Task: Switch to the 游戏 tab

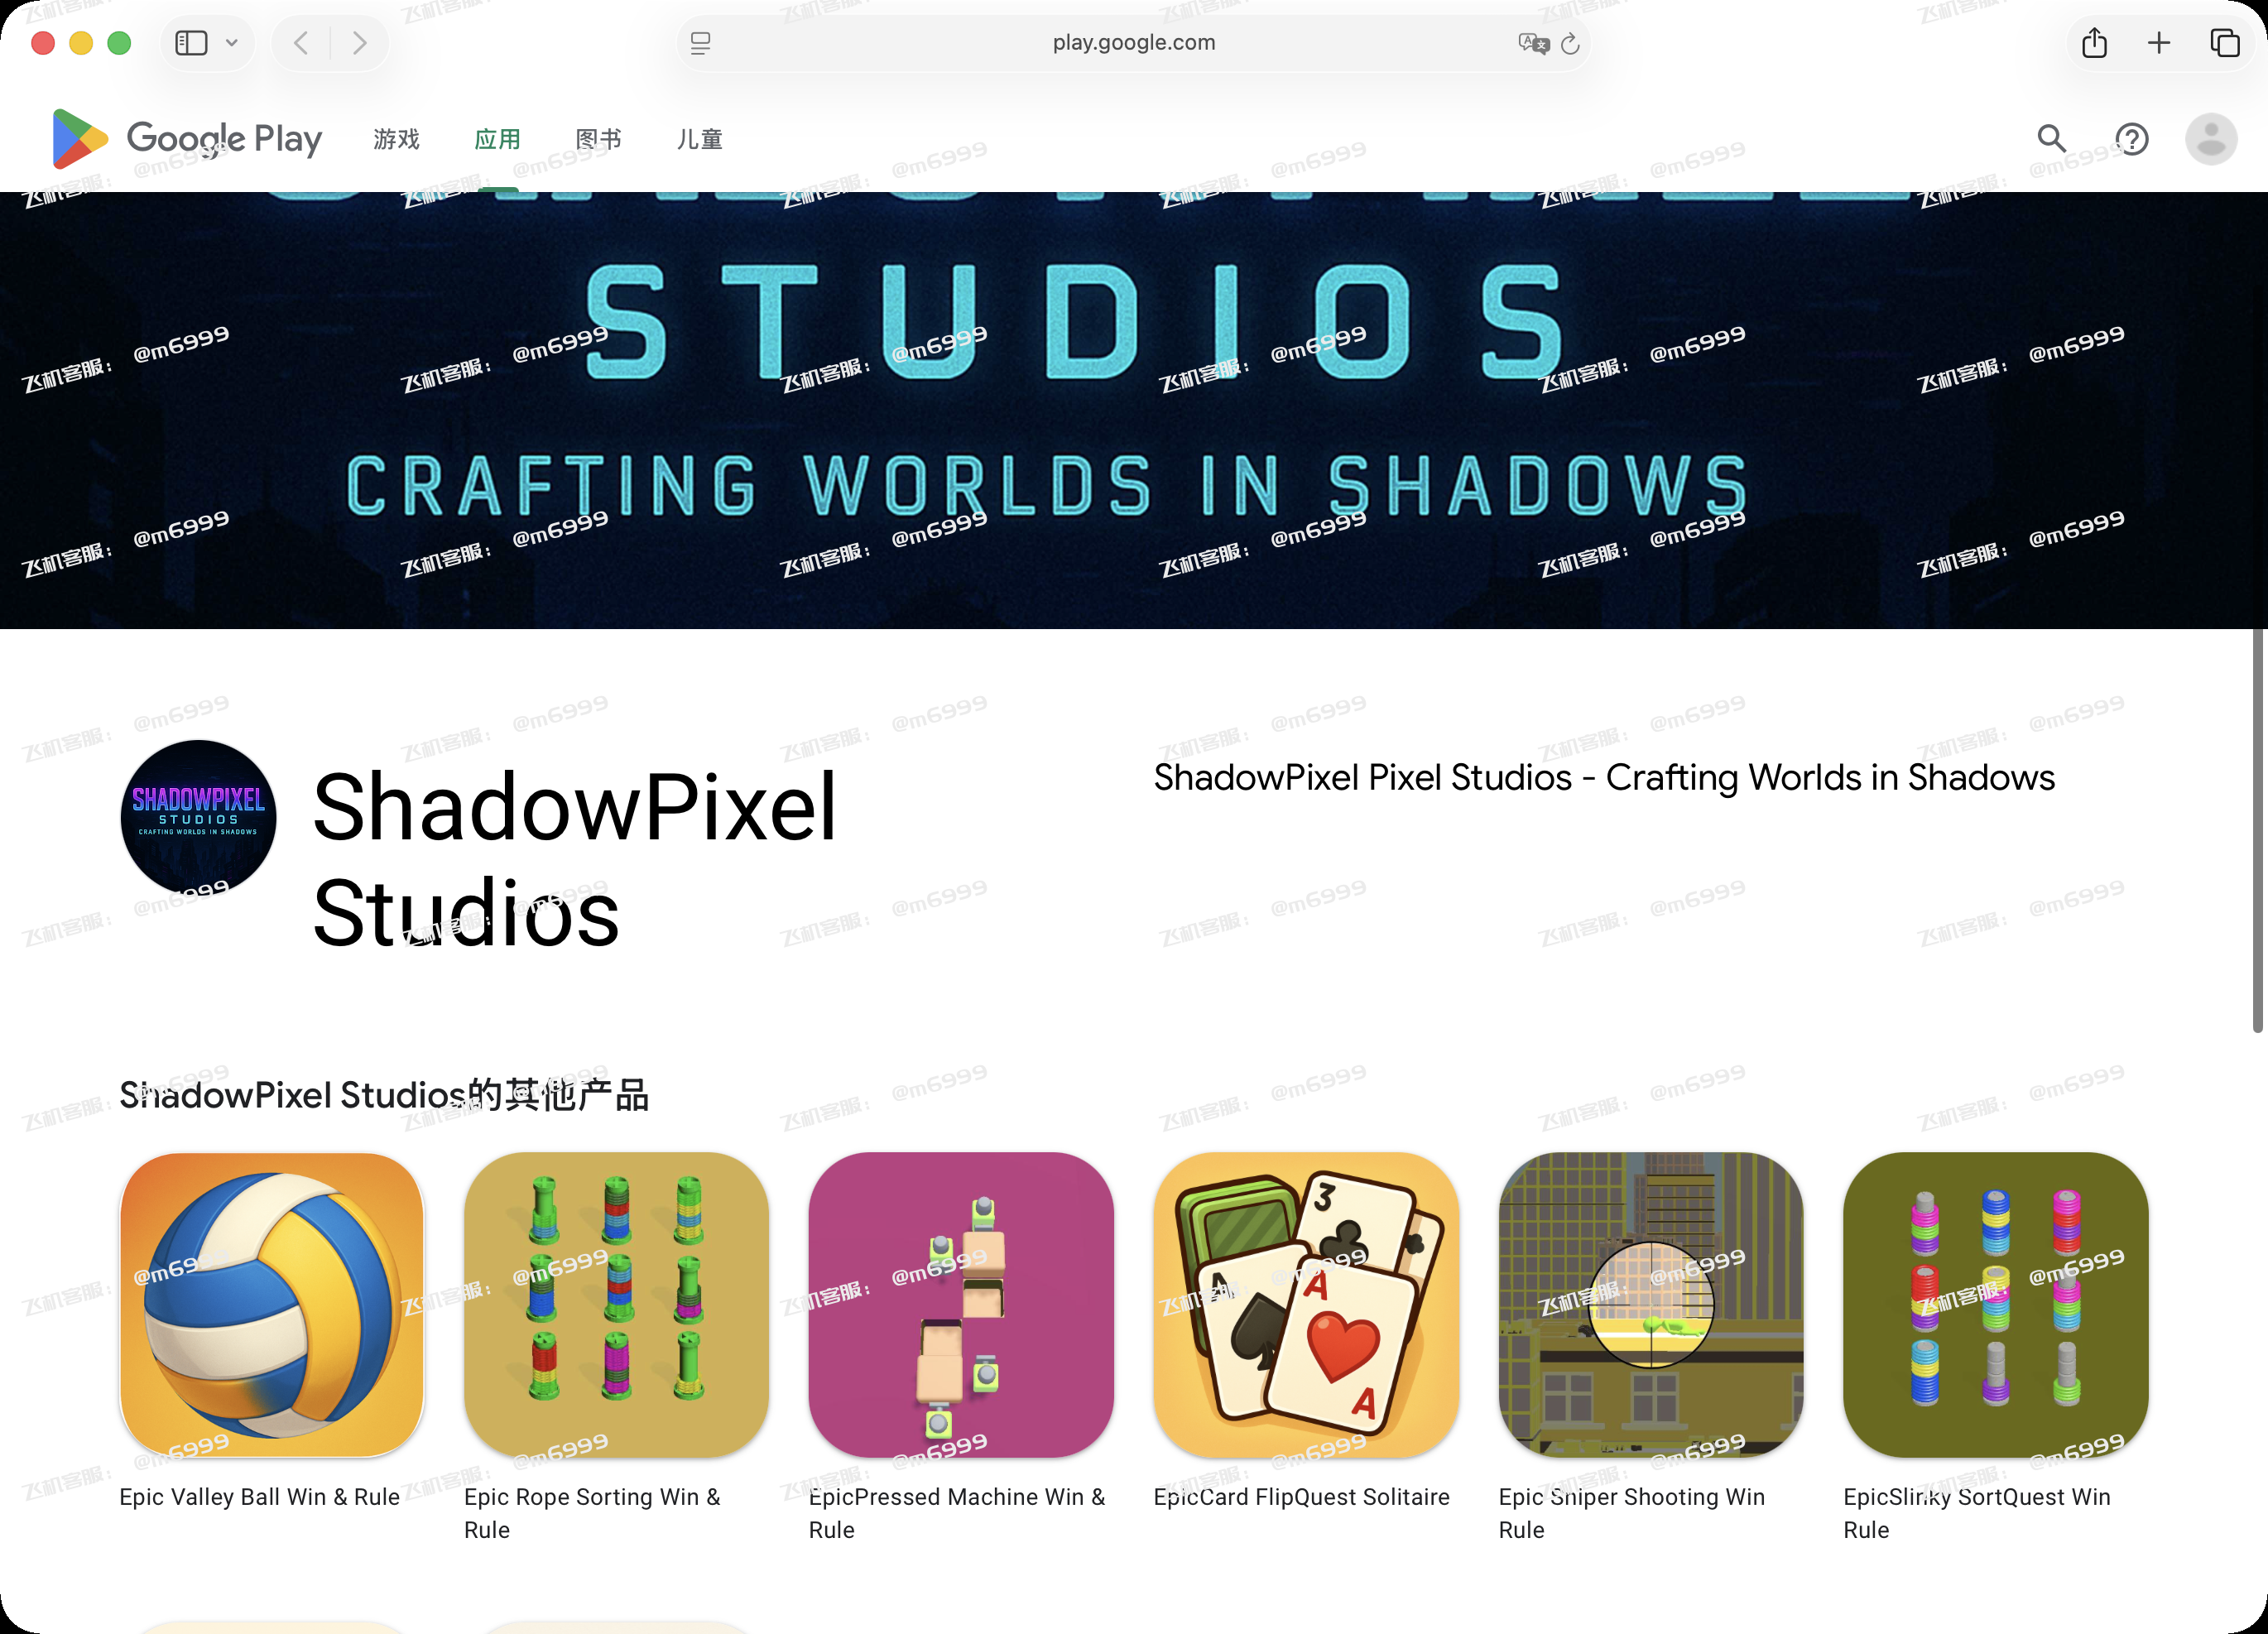Action: pyautogui.click(x=396, y=139)
